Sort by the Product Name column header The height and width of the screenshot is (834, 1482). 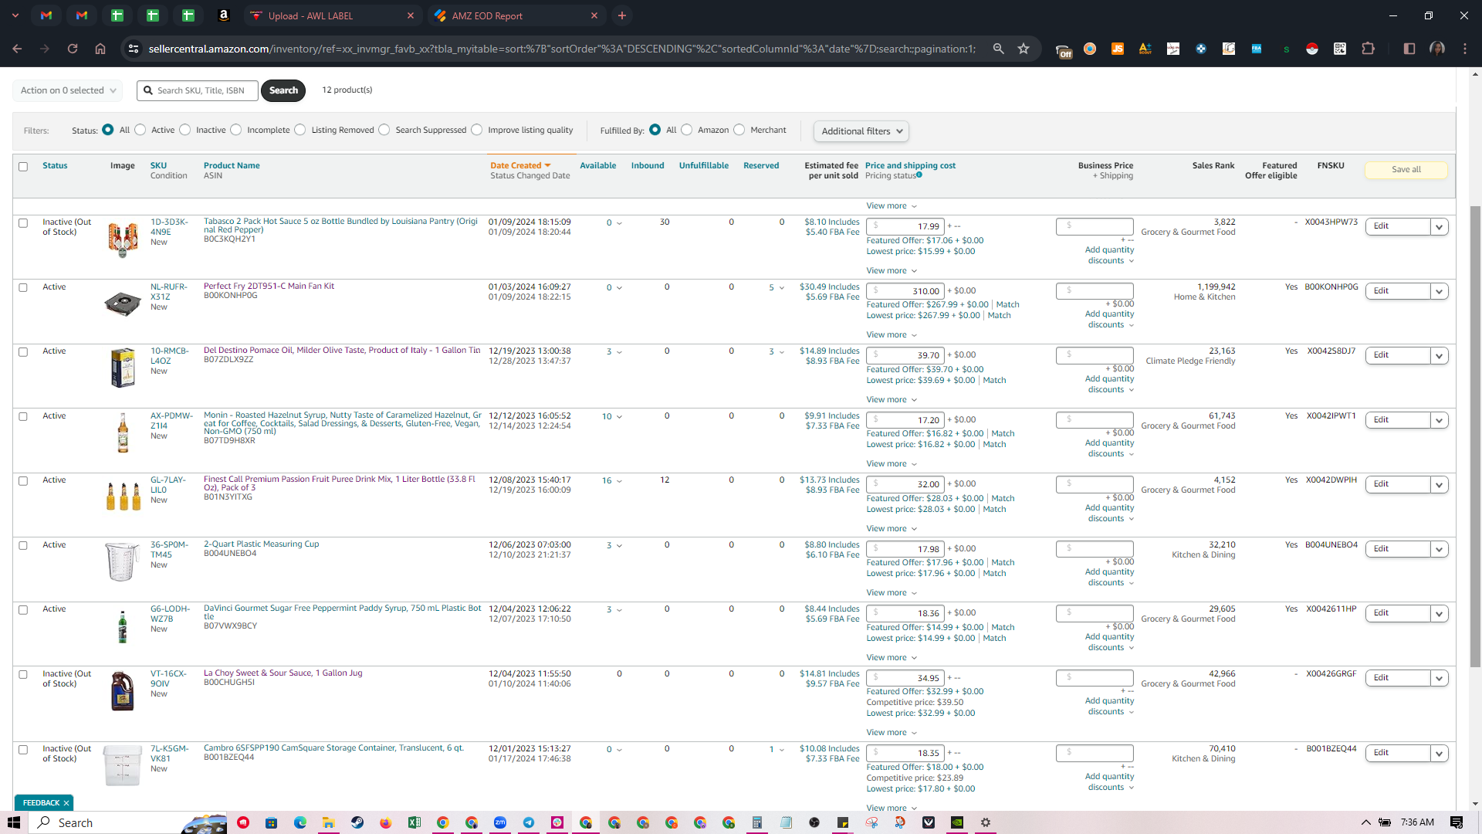coord(232,166)
